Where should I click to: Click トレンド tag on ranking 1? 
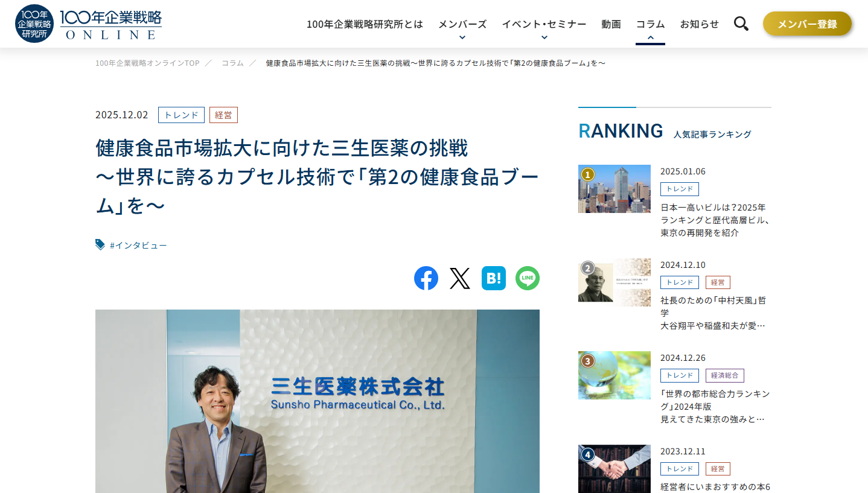click(680, 189)
